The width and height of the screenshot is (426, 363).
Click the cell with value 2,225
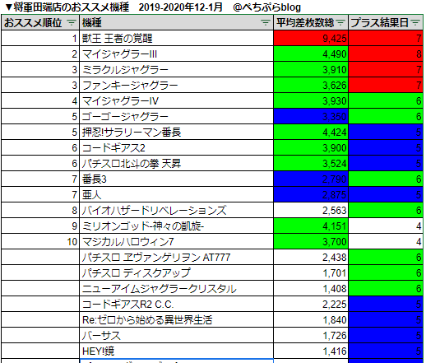(x=311, y=304)
